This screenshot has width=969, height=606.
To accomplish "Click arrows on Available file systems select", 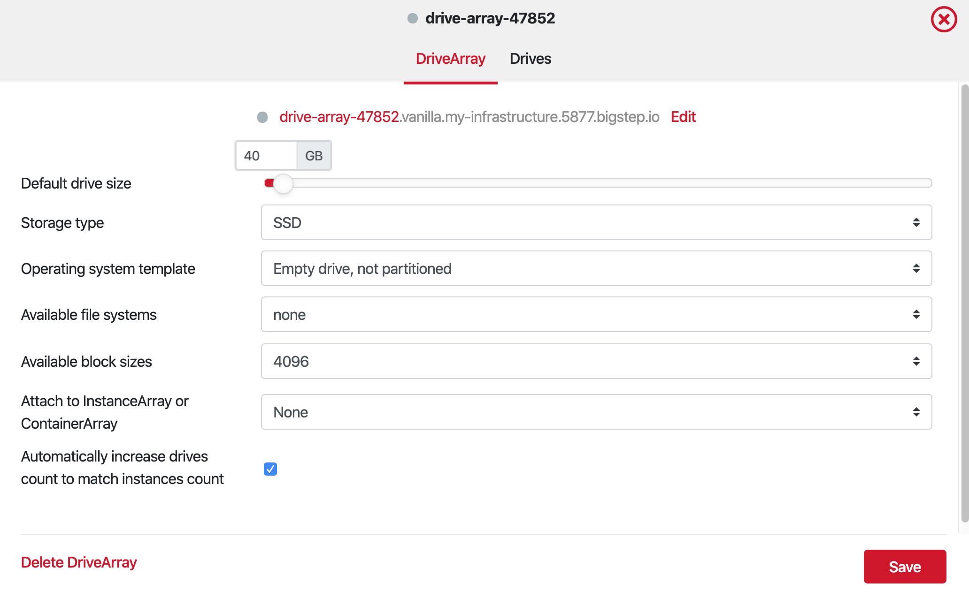I will click(916, 314).
